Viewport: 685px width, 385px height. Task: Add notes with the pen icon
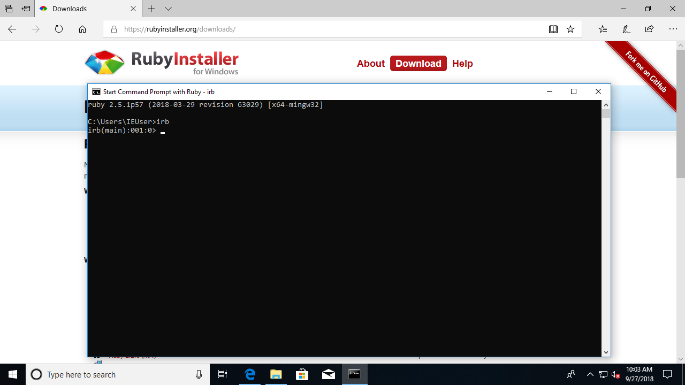pyautogui.click(x=626, y=29)
